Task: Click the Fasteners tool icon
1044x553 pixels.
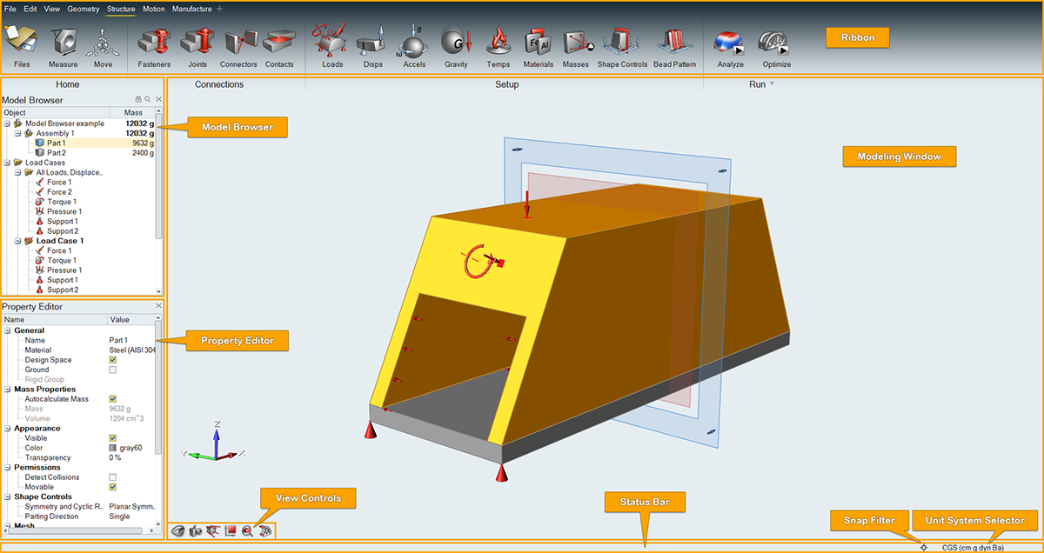Action: pyautogui.click(x=154, y=43)
